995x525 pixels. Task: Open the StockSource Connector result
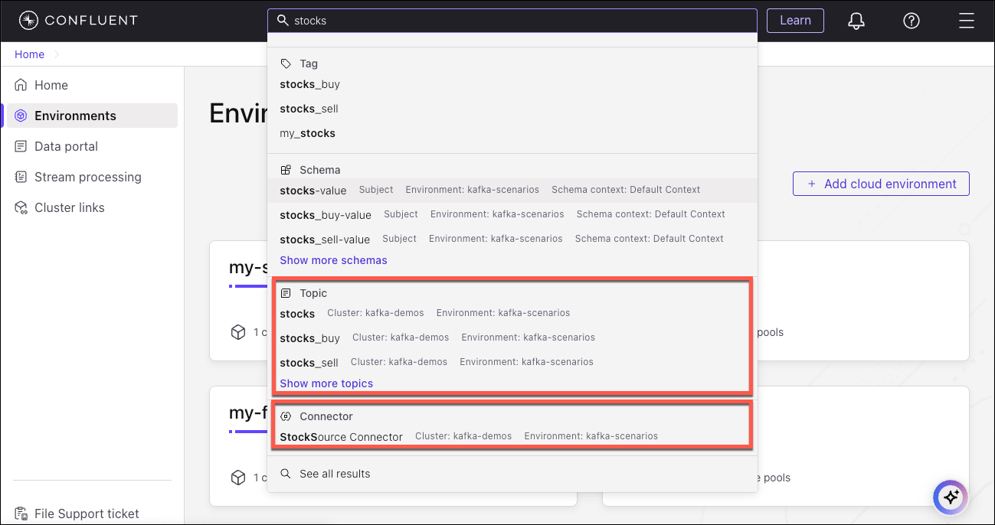[340, 436]
